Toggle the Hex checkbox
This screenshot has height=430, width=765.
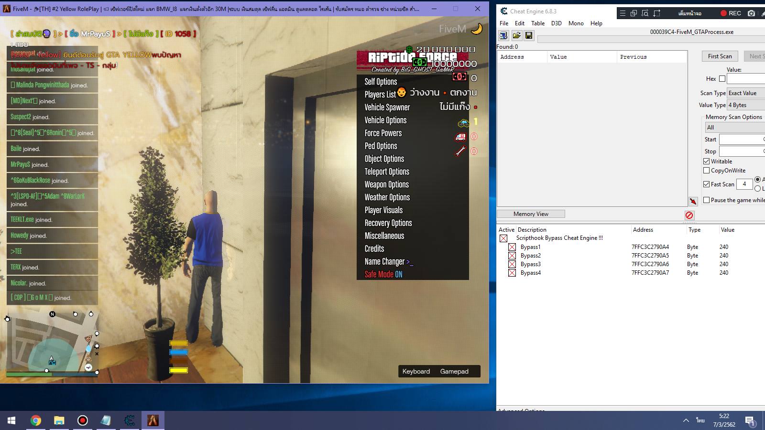(722, 79)
